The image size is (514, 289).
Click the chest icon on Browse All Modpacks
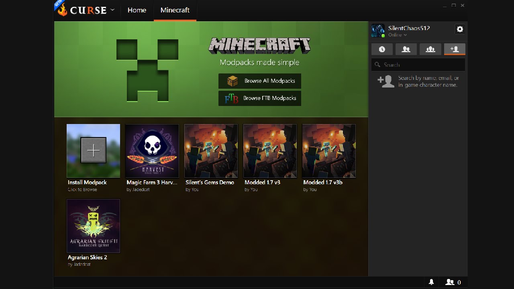(233, 81)
